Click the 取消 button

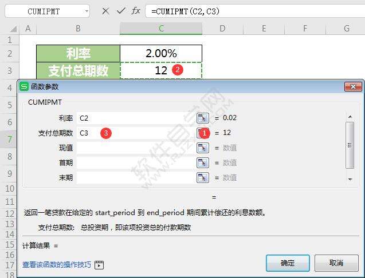(336, 263)
